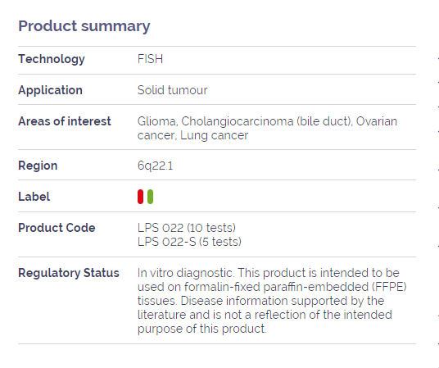
Task: Click the Areas of interest label
Action: 65,121
